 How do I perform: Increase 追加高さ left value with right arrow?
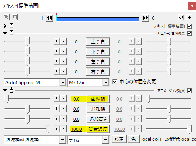[63, 119]
